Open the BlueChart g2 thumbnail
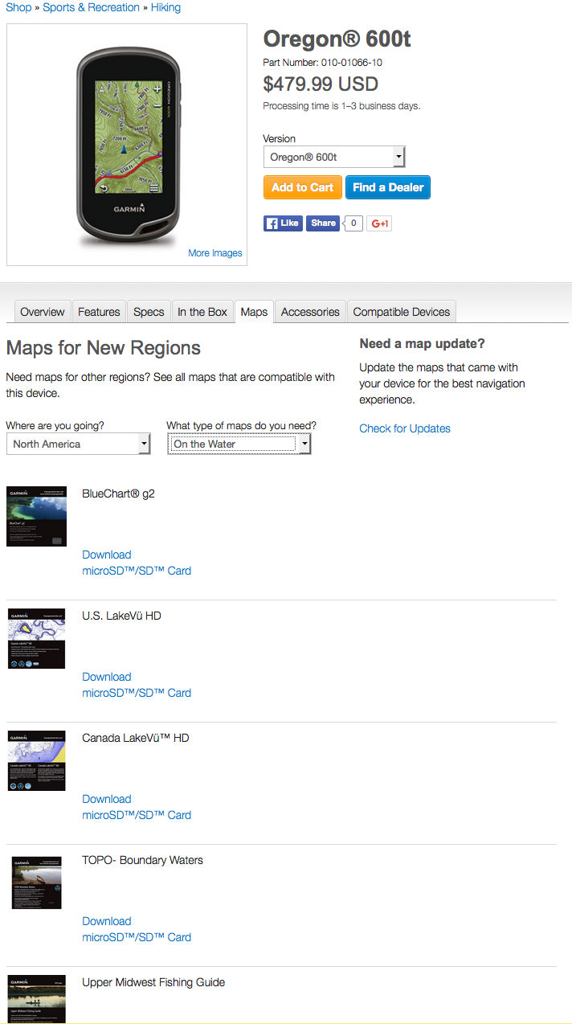 (36, 516)
